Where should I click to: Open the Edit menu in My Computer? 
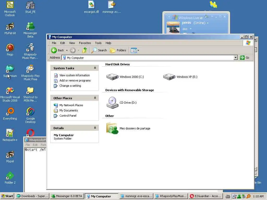point(63,43)
